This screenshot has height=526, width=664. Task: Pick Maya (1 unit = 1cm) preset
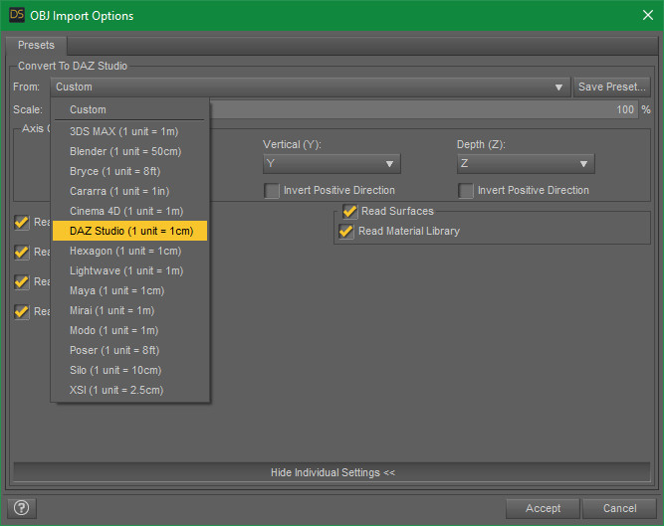[129, 290]
